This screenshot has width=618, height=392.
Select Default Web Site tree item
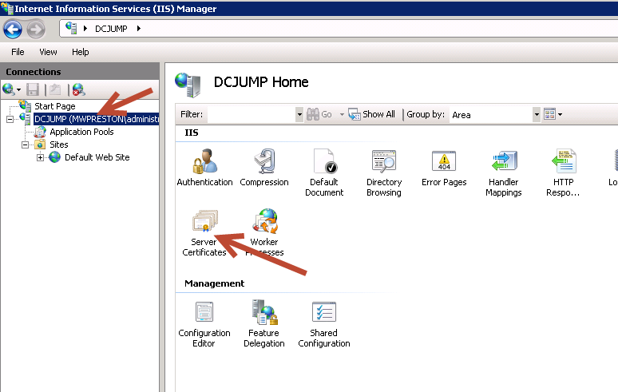pyautogui.click(x=97, y=157)
